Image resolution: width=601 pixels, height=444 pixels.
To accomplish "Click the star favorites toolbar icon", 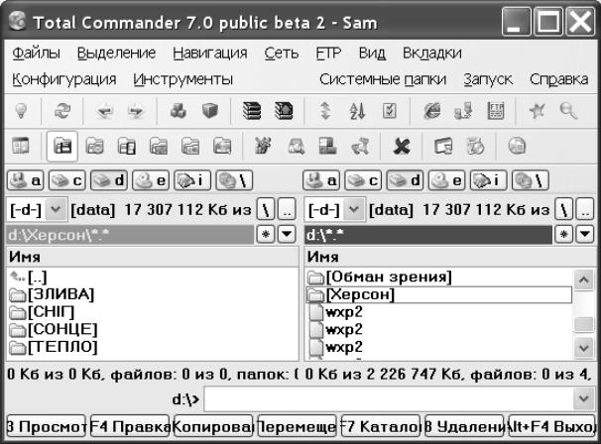I will coord(537,111).
